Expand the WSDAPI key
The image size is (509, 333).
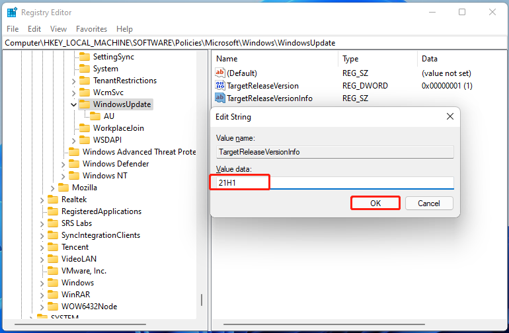pyautogui.click(x=73, y=140)
